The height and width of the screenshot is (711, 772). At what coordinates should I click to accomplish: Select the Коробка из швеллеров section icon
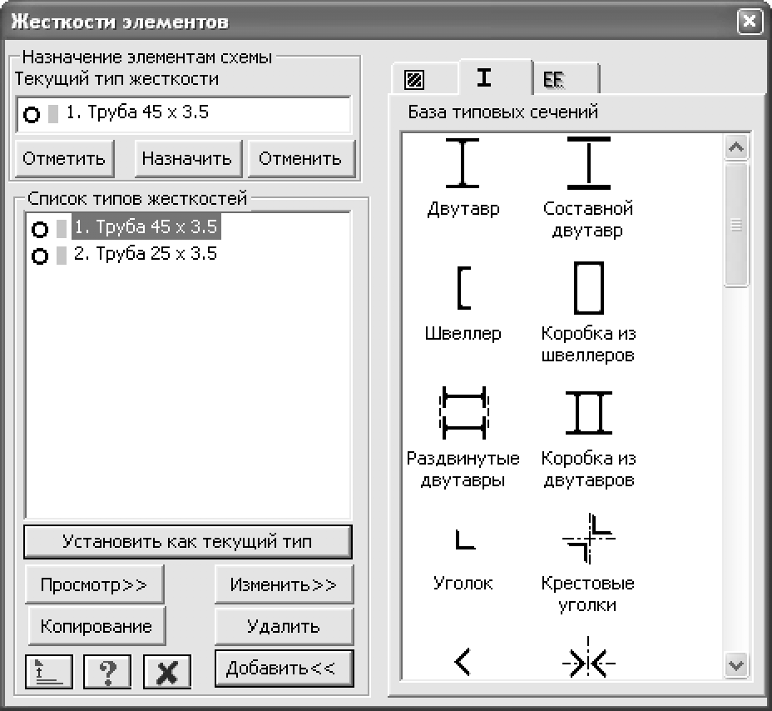588,288
